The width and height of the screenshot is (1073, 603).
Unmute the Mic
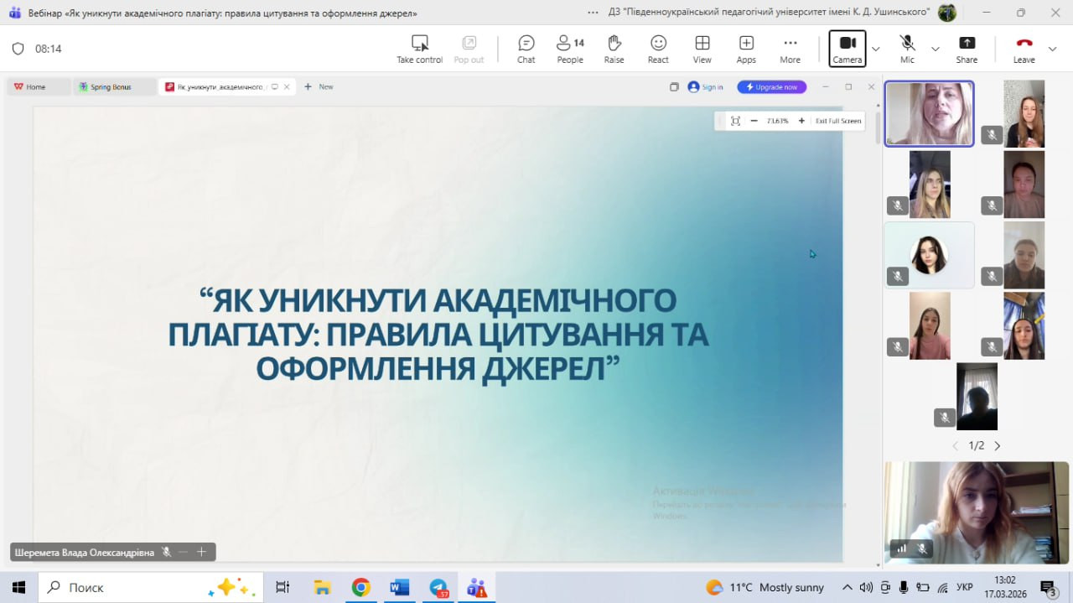point(907,49)
